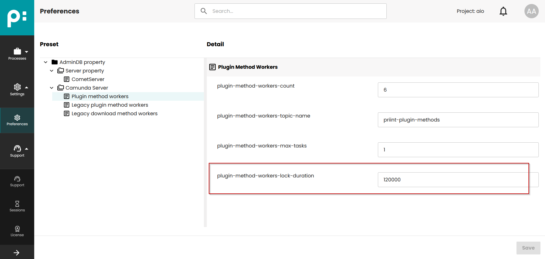Screen dimensions: 545x259
Task: Open Legacy plugin method workers
Action: click(110, 105)
